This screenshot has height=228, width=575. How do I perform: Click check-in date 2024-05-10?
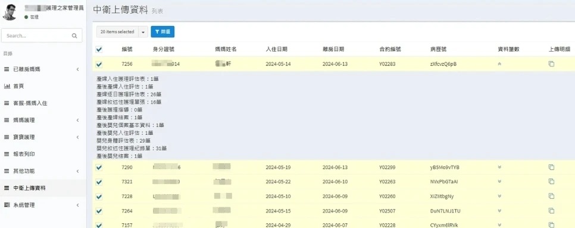click(278, 196)
